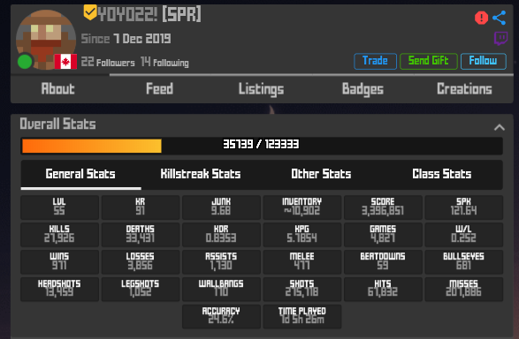Click the Send Gift button

tap(428, 61)
